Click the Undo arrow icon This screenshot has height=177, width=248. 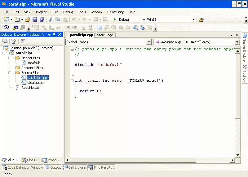tap(74, 19)
